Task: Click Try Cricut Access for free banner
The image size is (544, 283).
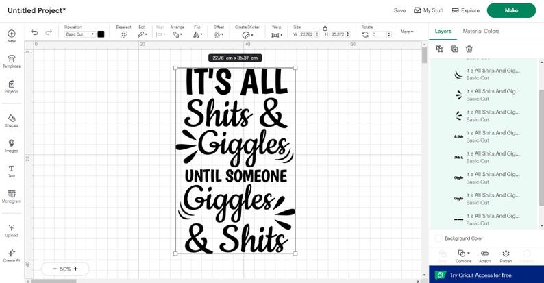Action: [486, 275]
